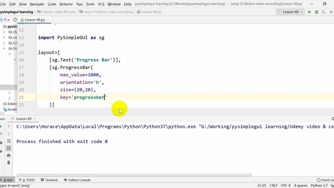Open the VCS menu
The width and height of the screenshot is (334, 188).
(x=101, y=4)
